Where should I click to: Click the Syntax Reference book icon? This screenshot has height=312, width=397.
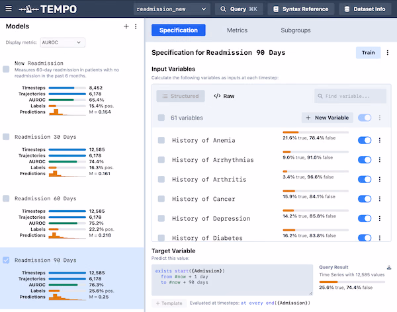(x=276, y=9)
